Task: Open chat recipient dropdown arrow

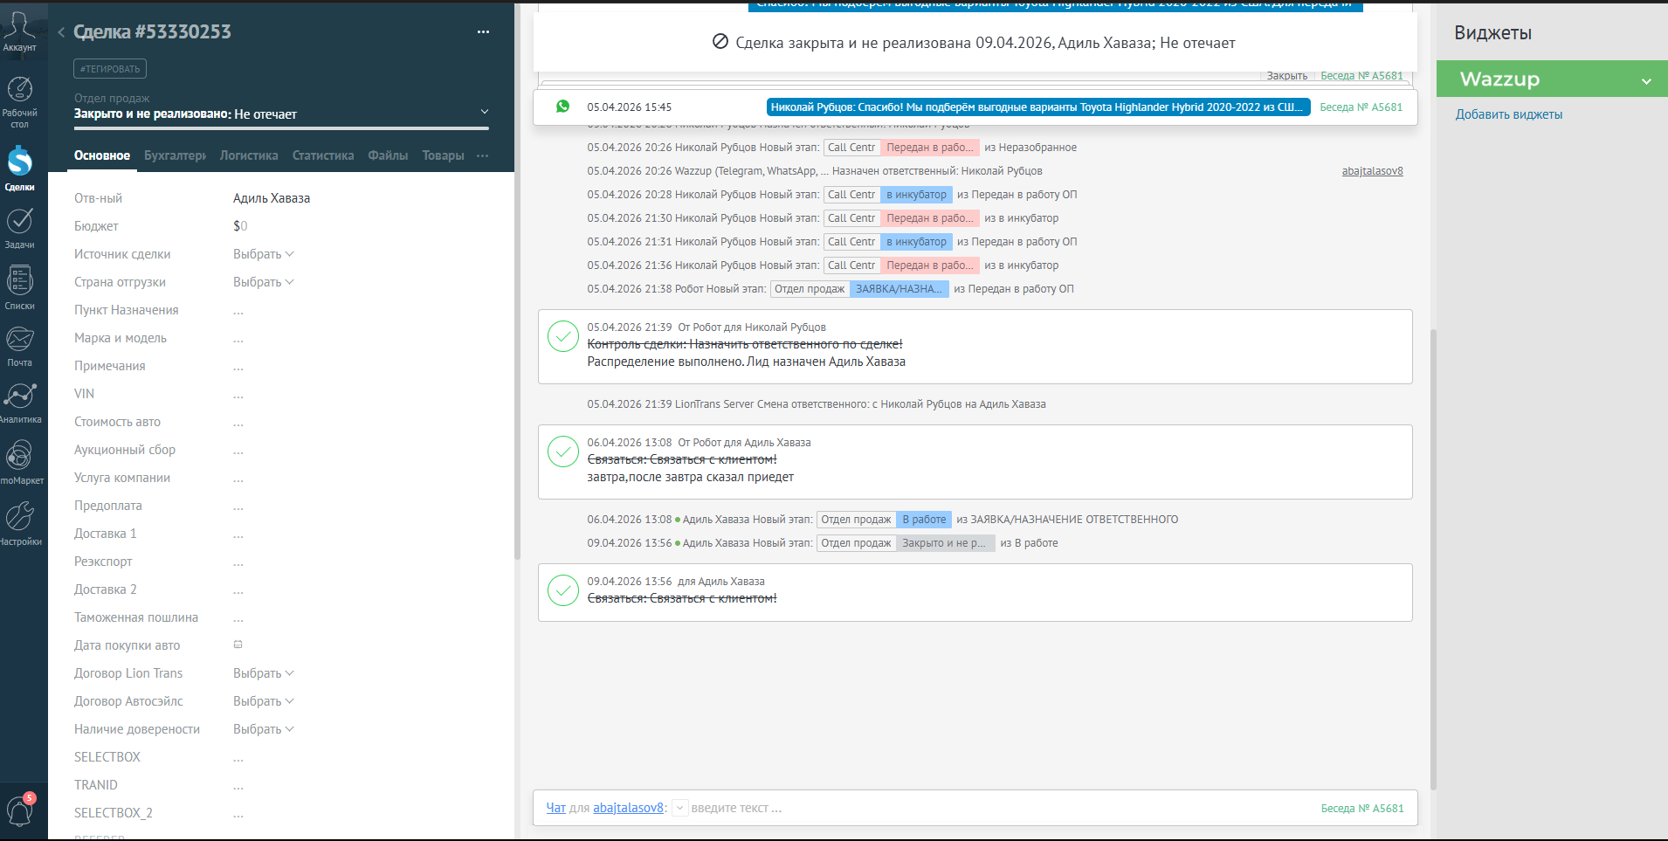Action: tap(680, 808)
